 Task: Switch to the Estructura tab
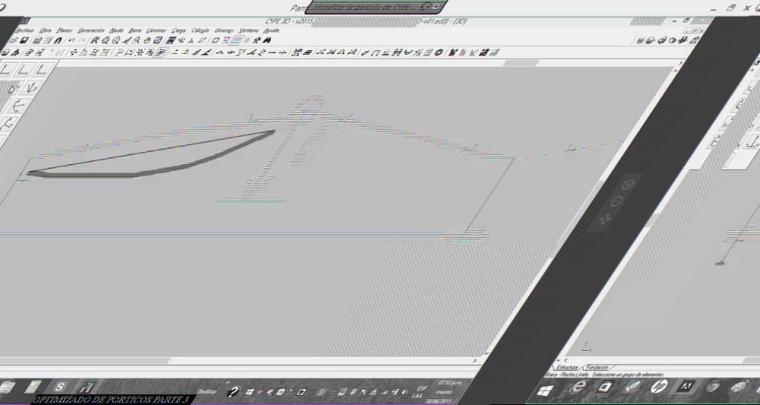click(x=568, y=368)
